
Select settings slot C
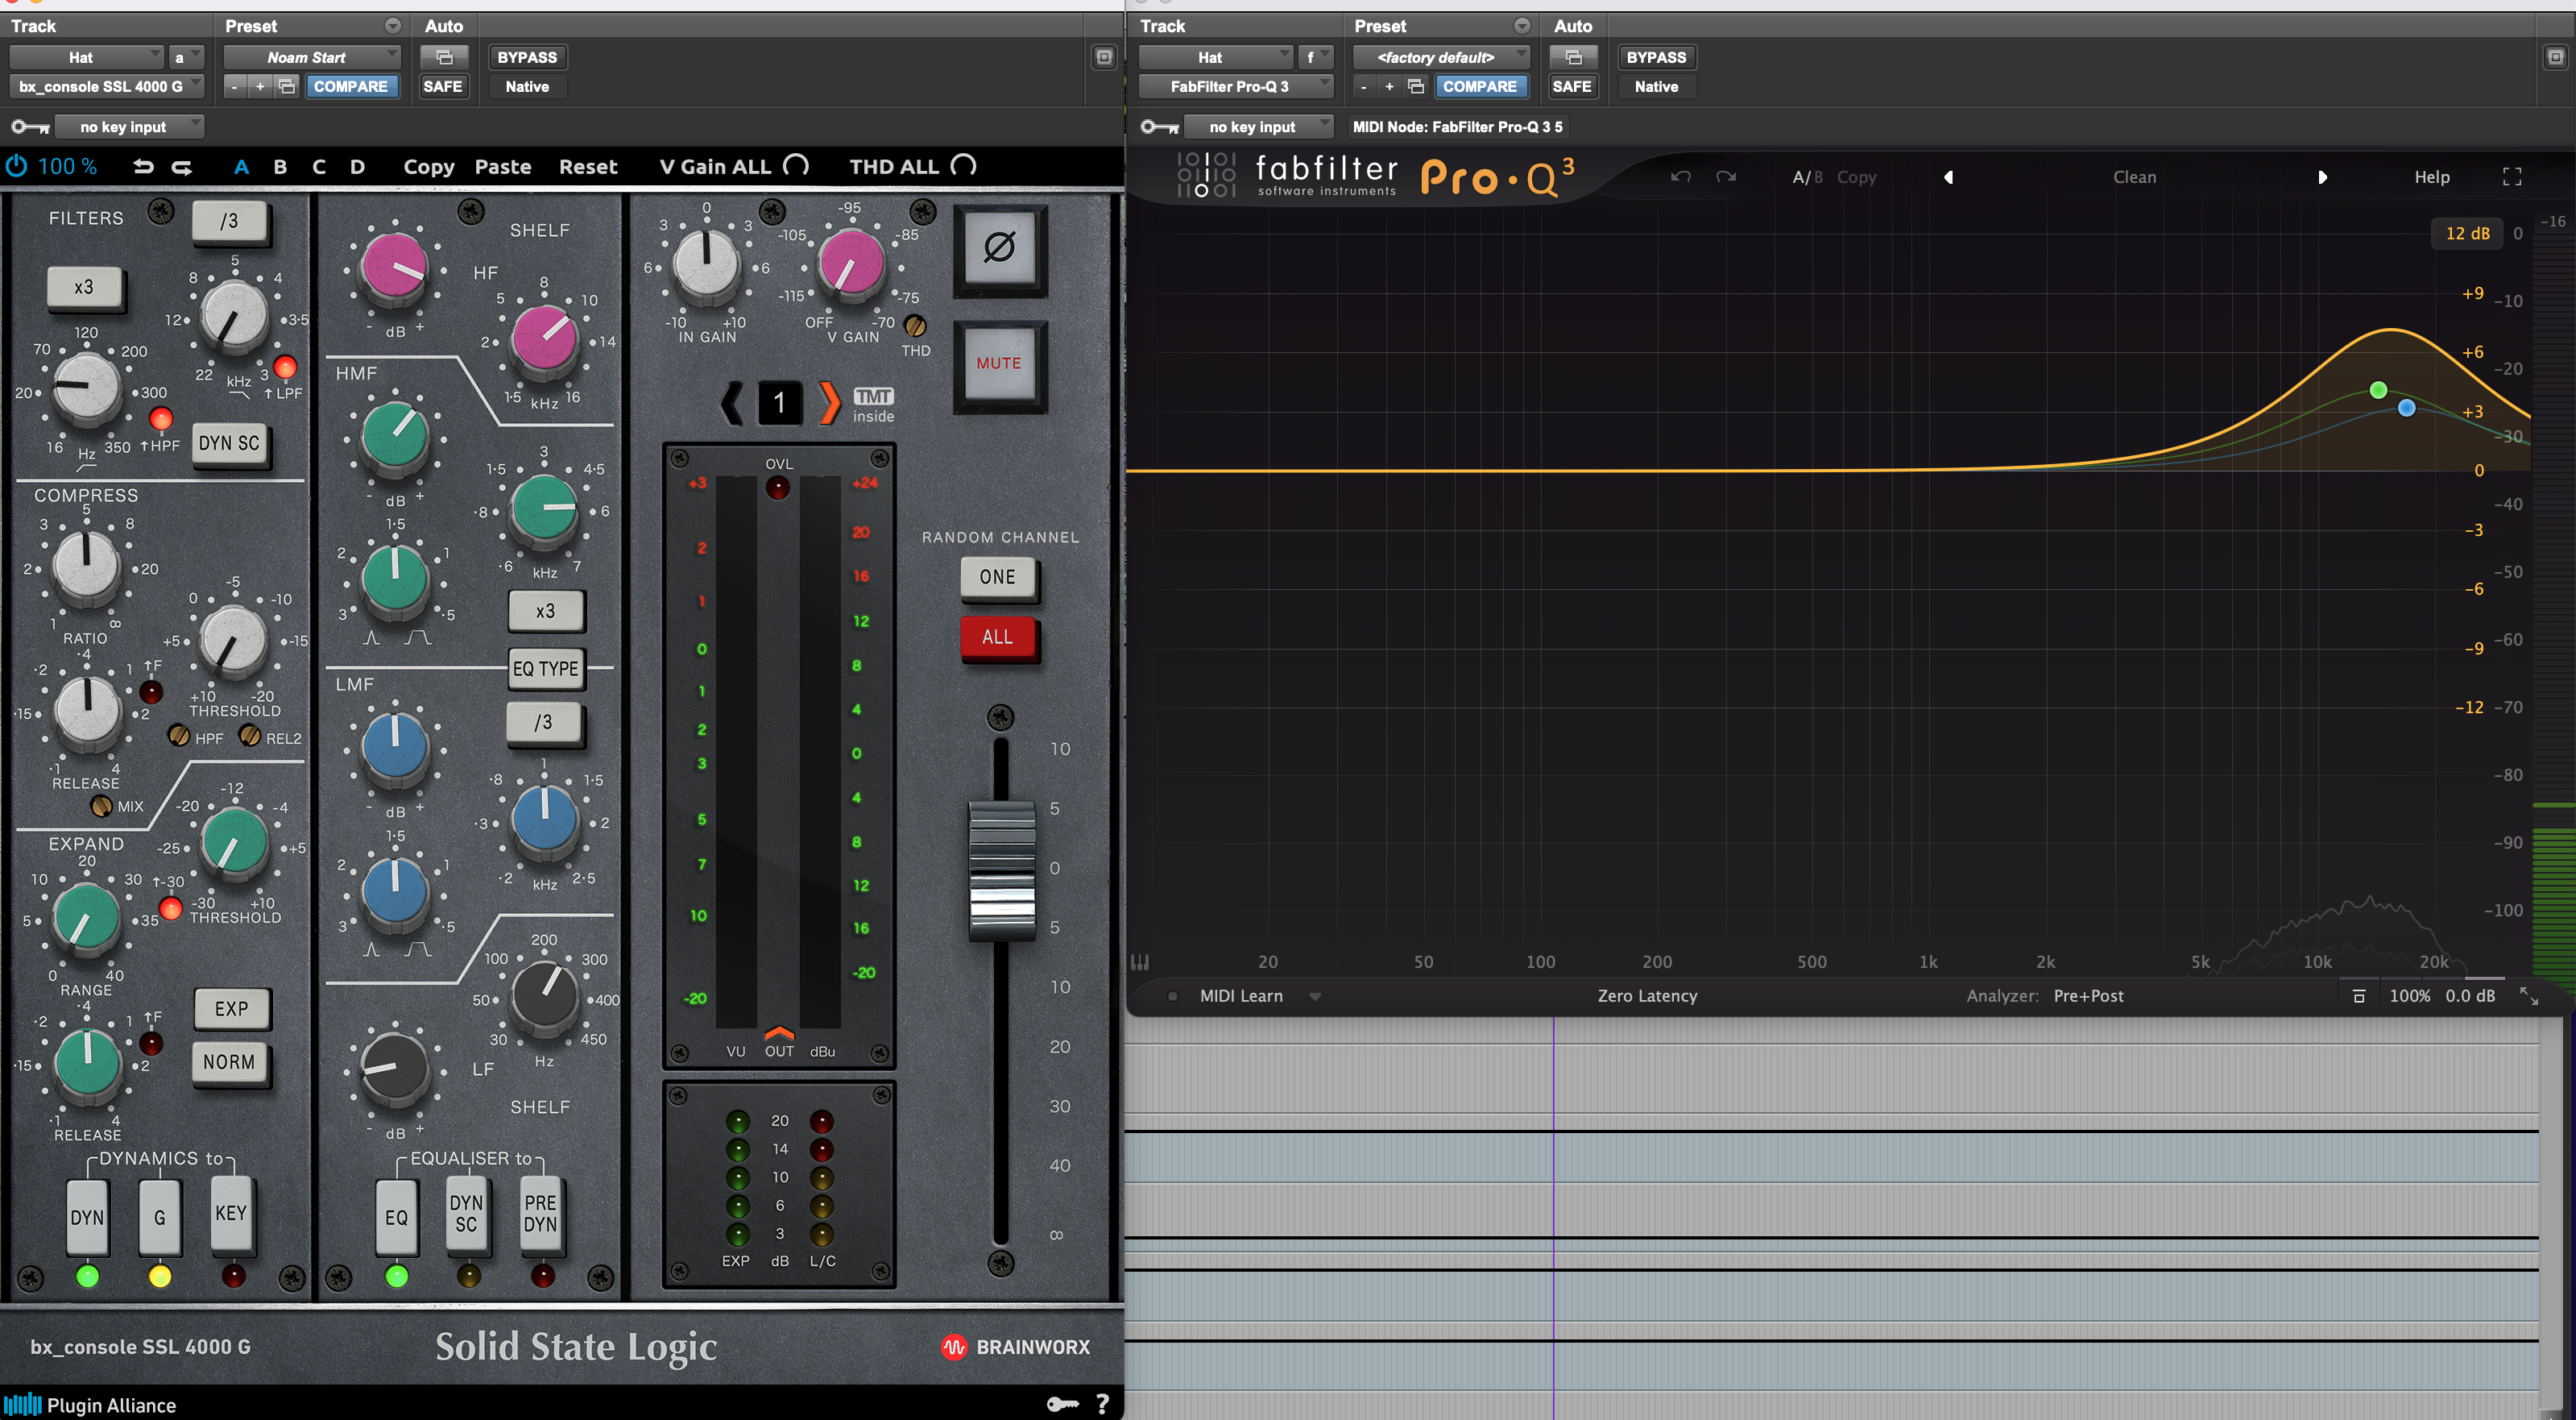click(318, 166)
